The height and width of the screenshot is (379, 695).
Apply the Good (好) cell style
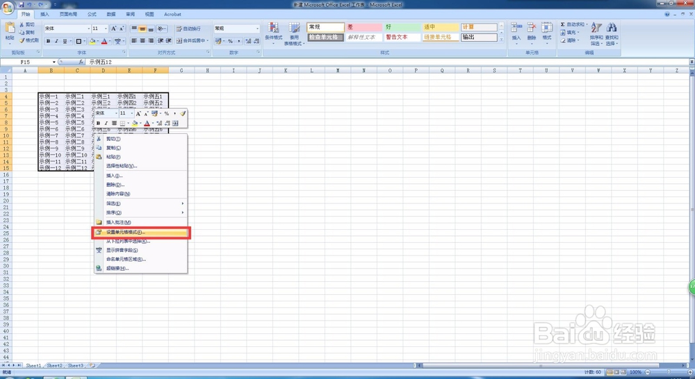pyautogui.click(x=402, y=27)
